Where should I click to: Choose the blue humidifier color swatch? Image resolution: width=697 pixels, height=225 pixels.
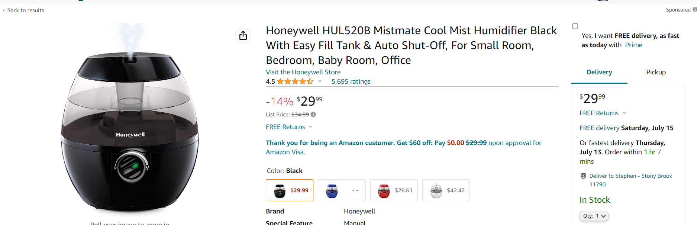click(342, 190)
